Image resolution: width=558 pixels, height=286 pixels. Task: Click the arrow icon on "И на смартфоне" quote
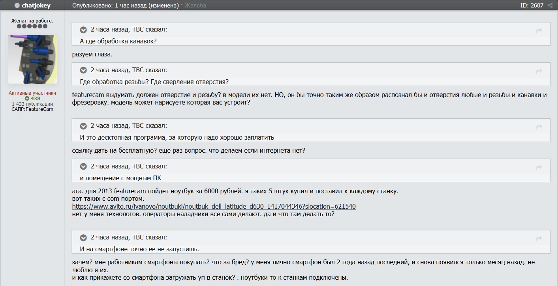[539, 239]
